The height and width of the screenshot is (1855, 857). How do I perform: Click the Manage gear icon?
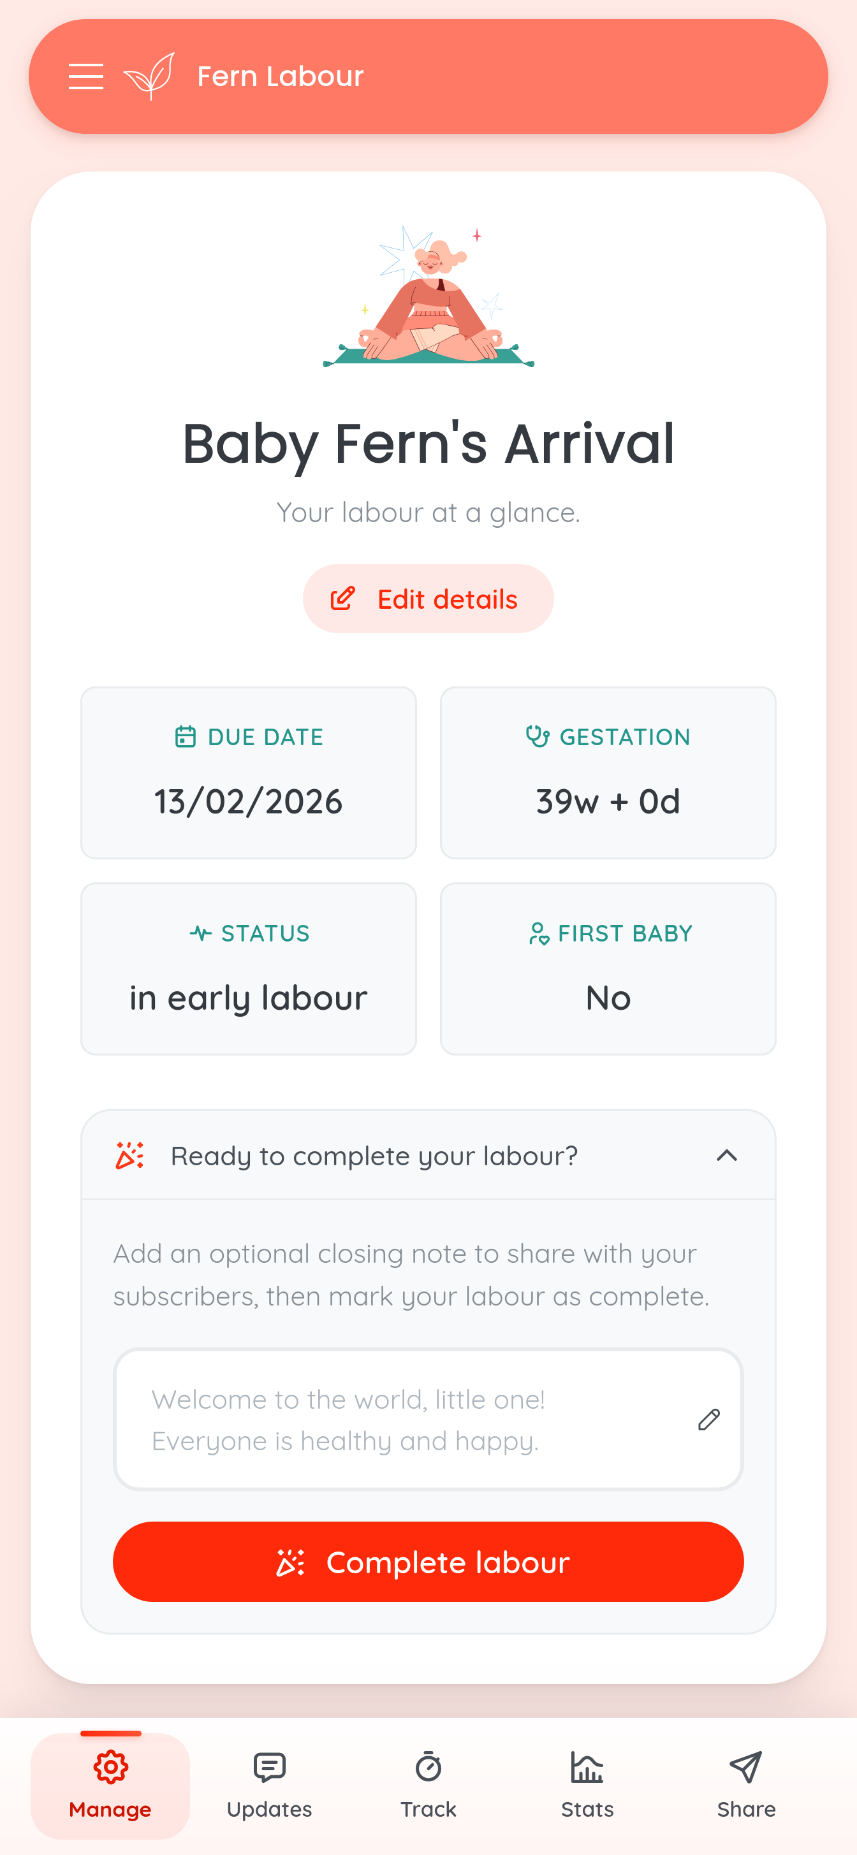click(x=110, y=1766)
